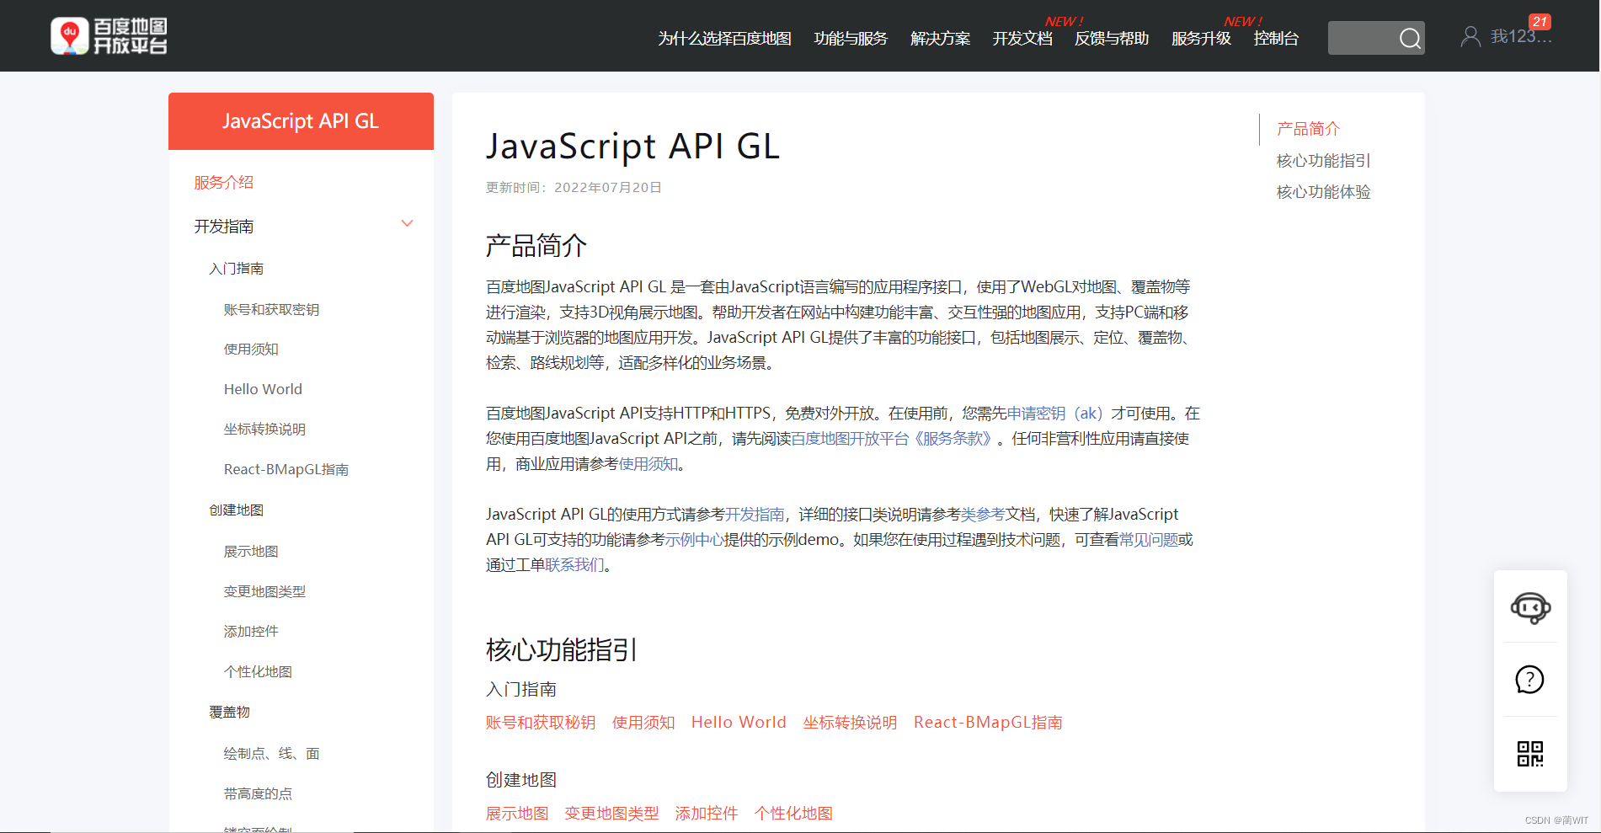Open red React-BMapGL指南 guide link
The height and width of the screenshot is (833, 1601).
pyautogui.click(x=988, y=723)
